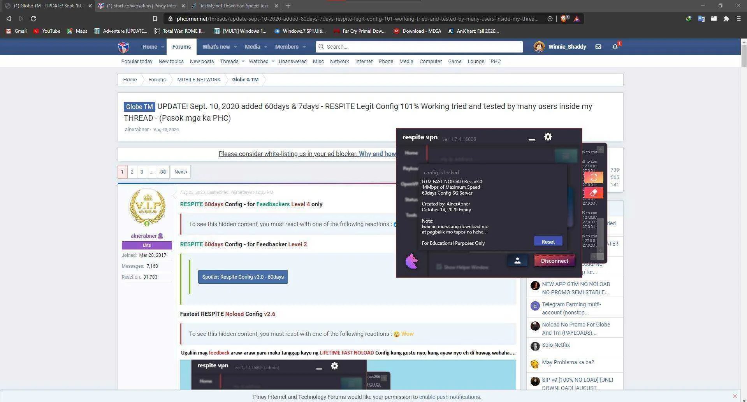Click the red eraser clear-log button
This screenshot has width=747, height=402.
594,193
